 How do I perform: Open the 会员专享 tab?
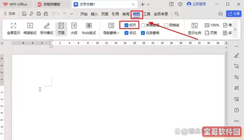pyautogui.click(x=161, y=14)
